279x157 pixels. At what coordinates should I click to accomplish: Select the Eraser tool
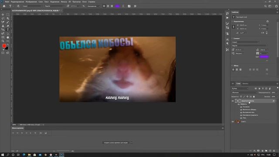tap(8, 26)
